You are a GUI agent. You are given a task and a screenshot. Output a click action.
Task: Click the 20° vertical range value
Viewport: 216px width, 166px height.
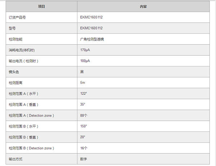tap(83, 137)
